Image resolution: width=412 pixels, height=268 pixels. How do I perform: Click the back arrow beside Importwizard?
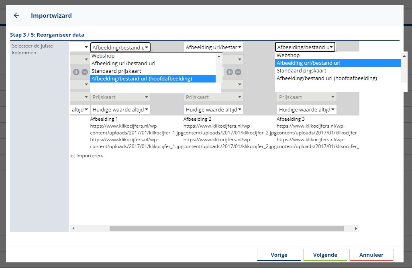point(16,15)
